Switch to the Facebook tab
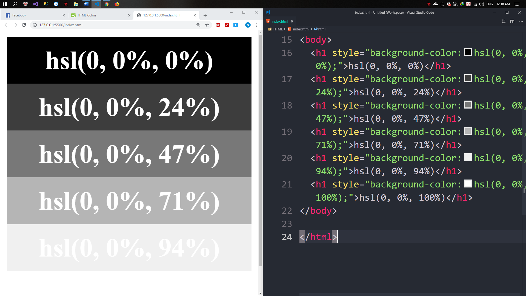 [19, 15]
